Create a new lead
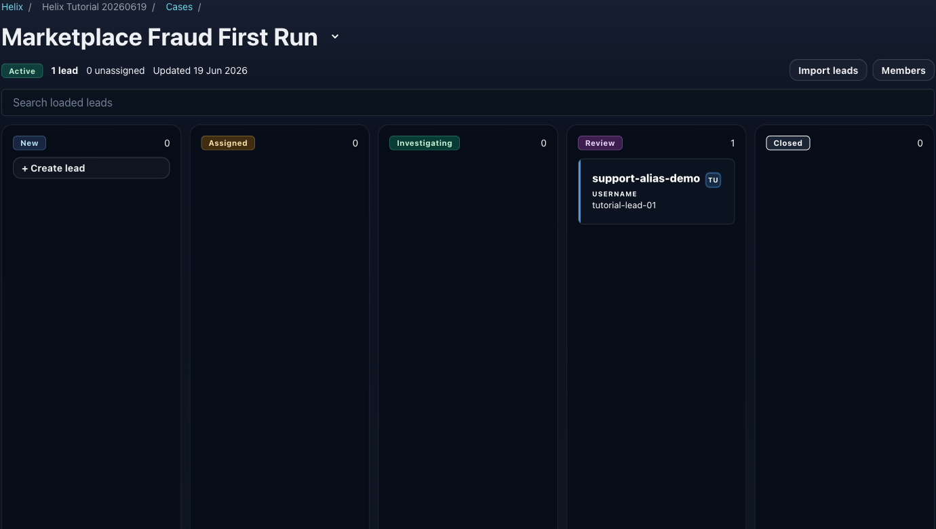 point(91,168)
